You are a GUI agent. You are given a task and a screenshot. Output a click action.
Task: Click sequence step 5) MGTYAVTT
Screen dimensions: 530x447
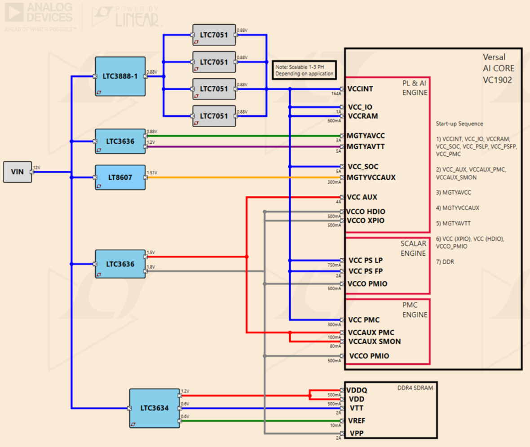453,224
